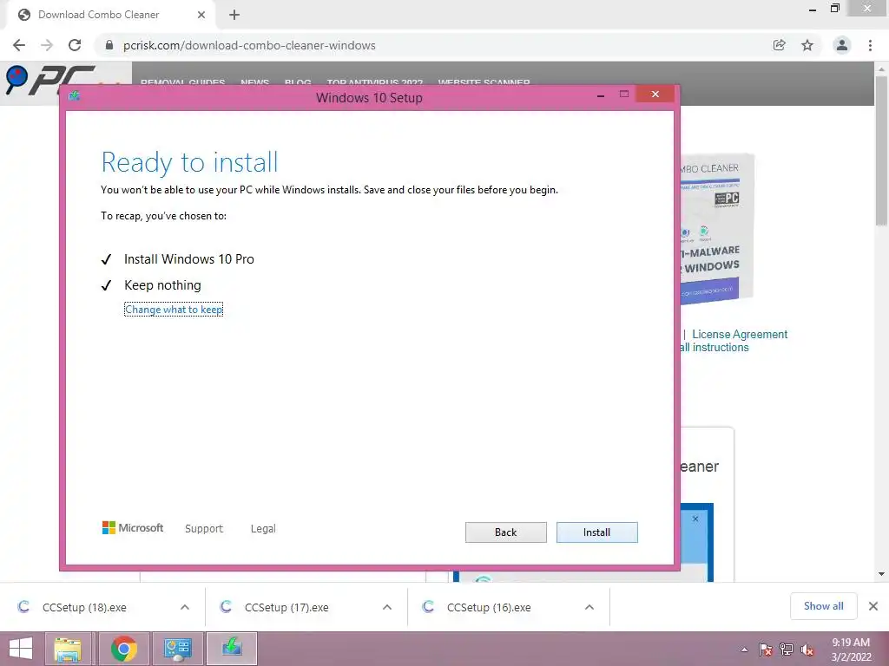
Task: Click the Action Center flag tray icon
Action: click(x=766, y=650)
